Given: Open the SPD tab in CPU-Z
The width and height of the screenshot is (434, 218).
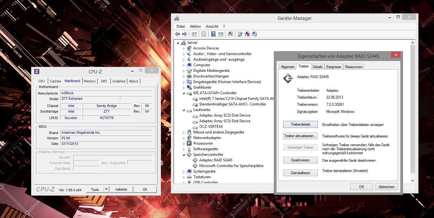Looking at the screenshot, I should (104, 81).
